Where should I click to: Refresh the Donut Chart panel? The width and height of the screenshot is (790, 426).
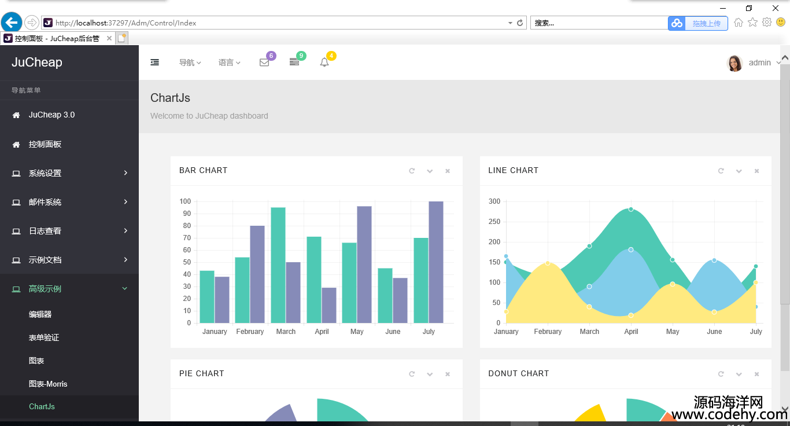coord(721,374)
